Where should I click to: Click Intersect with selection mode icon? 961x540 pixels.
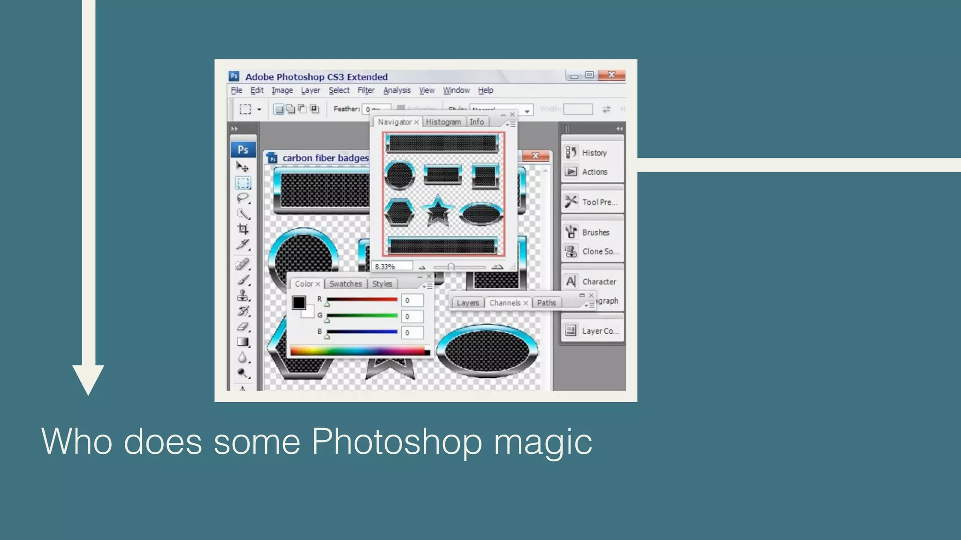314,109
